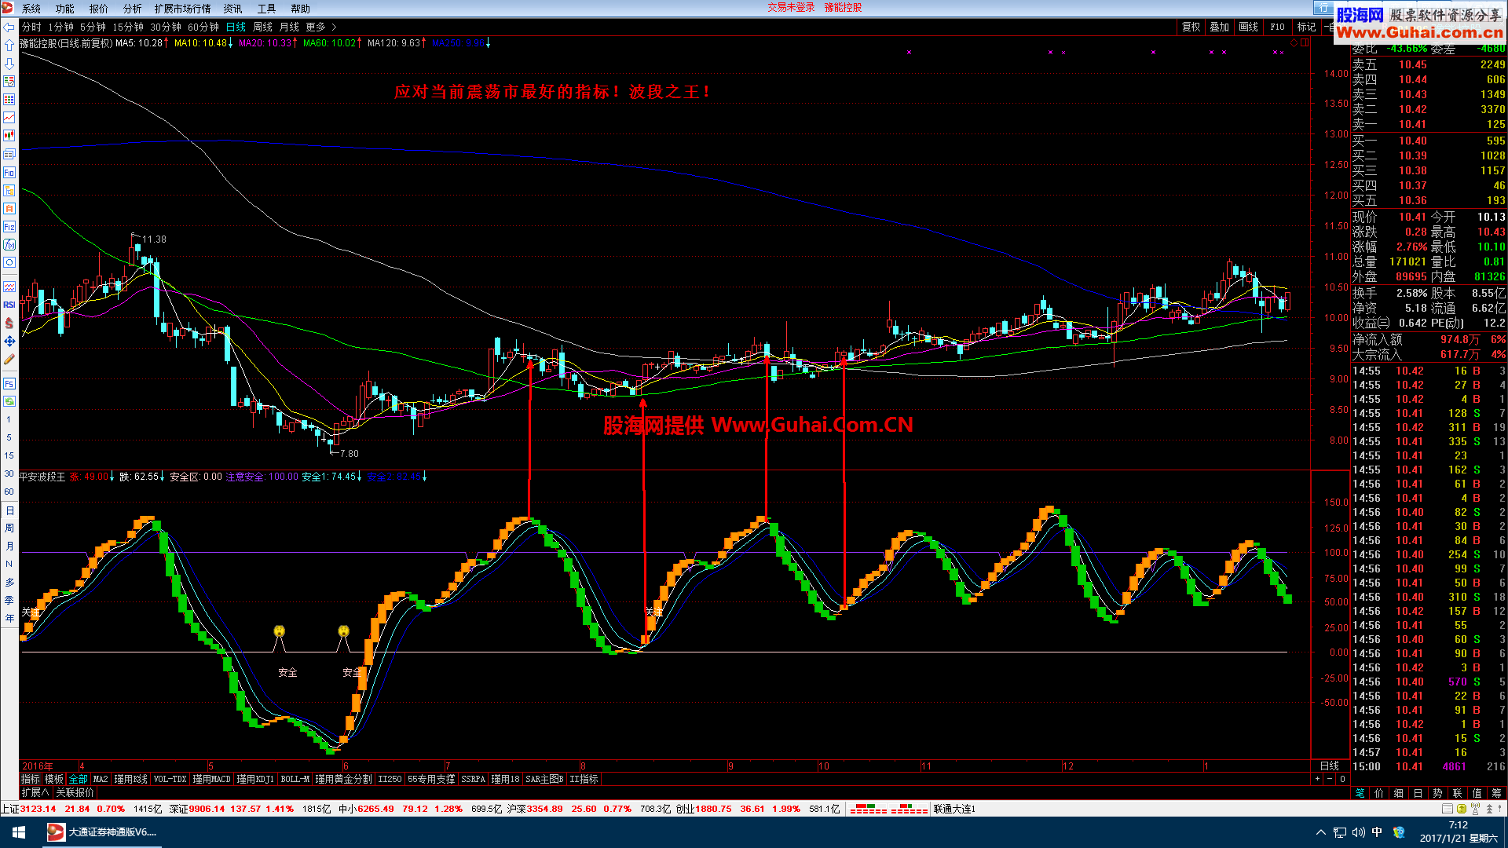Click the up arrow icon in left sidebar

point(9,46)
